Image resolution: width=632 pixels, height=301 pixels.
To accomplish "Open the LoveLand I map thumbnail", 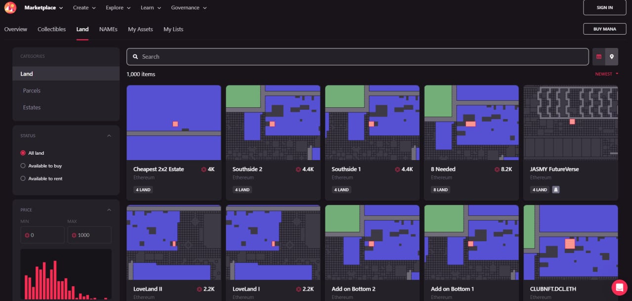I will click(x=273, y=243).
